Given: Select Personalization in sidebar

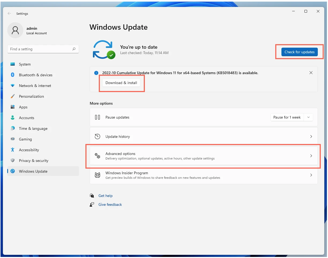Looking at the screenshot, I should point(43,96).
